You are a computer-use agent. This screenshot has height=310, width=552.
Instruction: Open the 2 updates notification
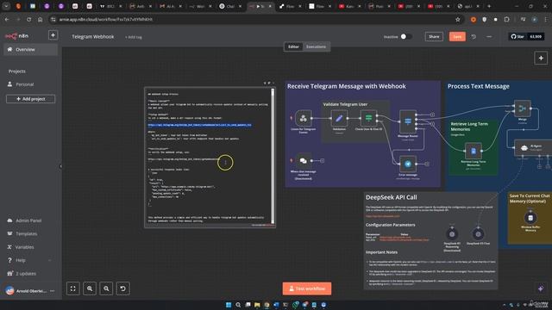point(31,274)
